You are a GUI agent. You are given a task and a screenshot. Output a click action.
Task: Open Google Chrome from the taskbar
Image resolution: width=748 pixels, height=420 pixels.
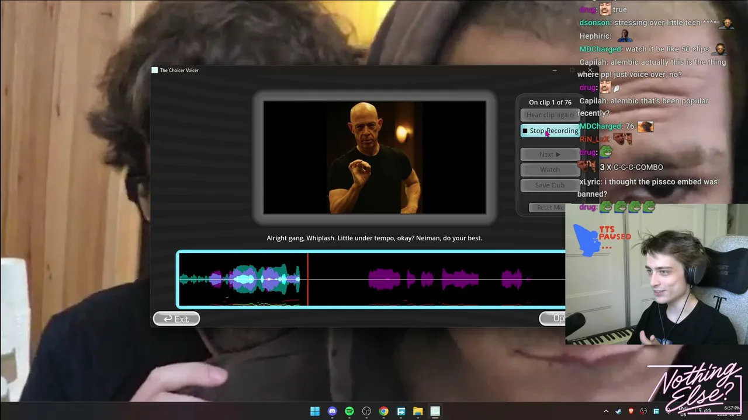click(x=383, y=411)
